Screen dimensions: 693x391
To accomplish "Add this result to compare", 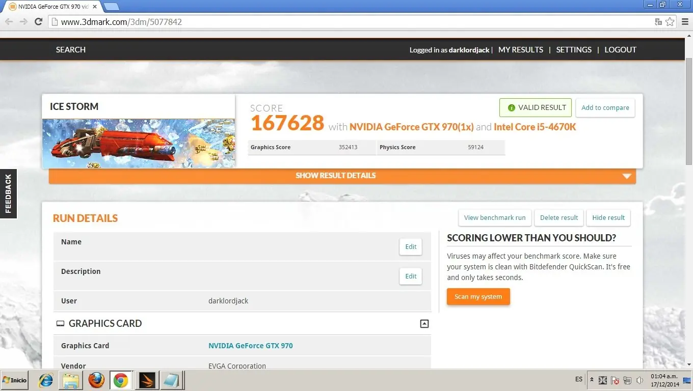I will [605, 108].
